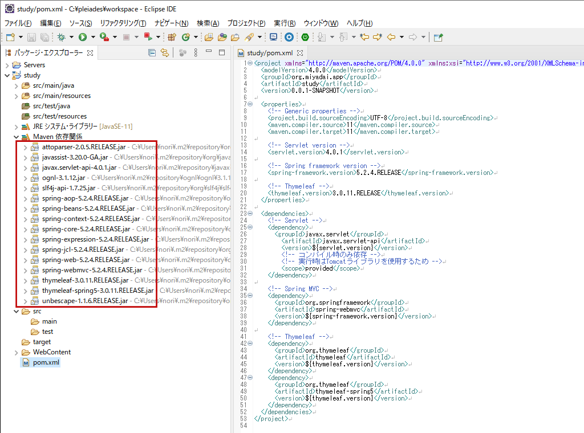This screenshot has width=584, height=433.
Task: Fold the properties element at line 7
Action: click(x=250, y=104)
